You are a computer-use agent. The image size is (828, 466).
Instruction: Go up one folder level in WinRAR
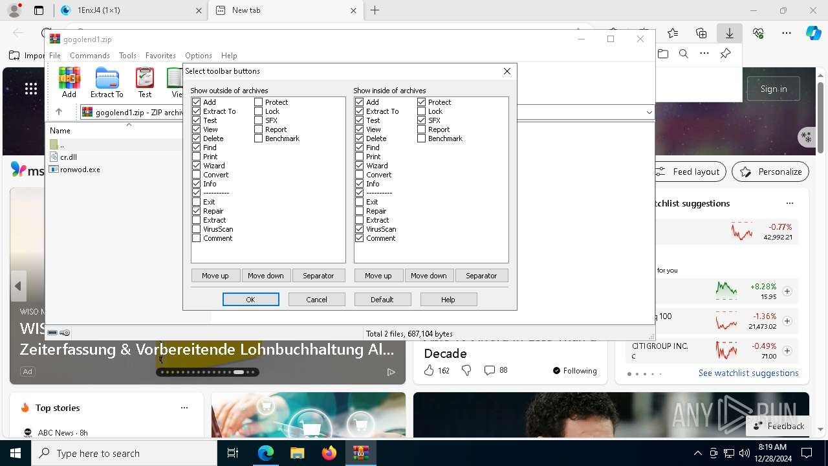tap(59, 112)
